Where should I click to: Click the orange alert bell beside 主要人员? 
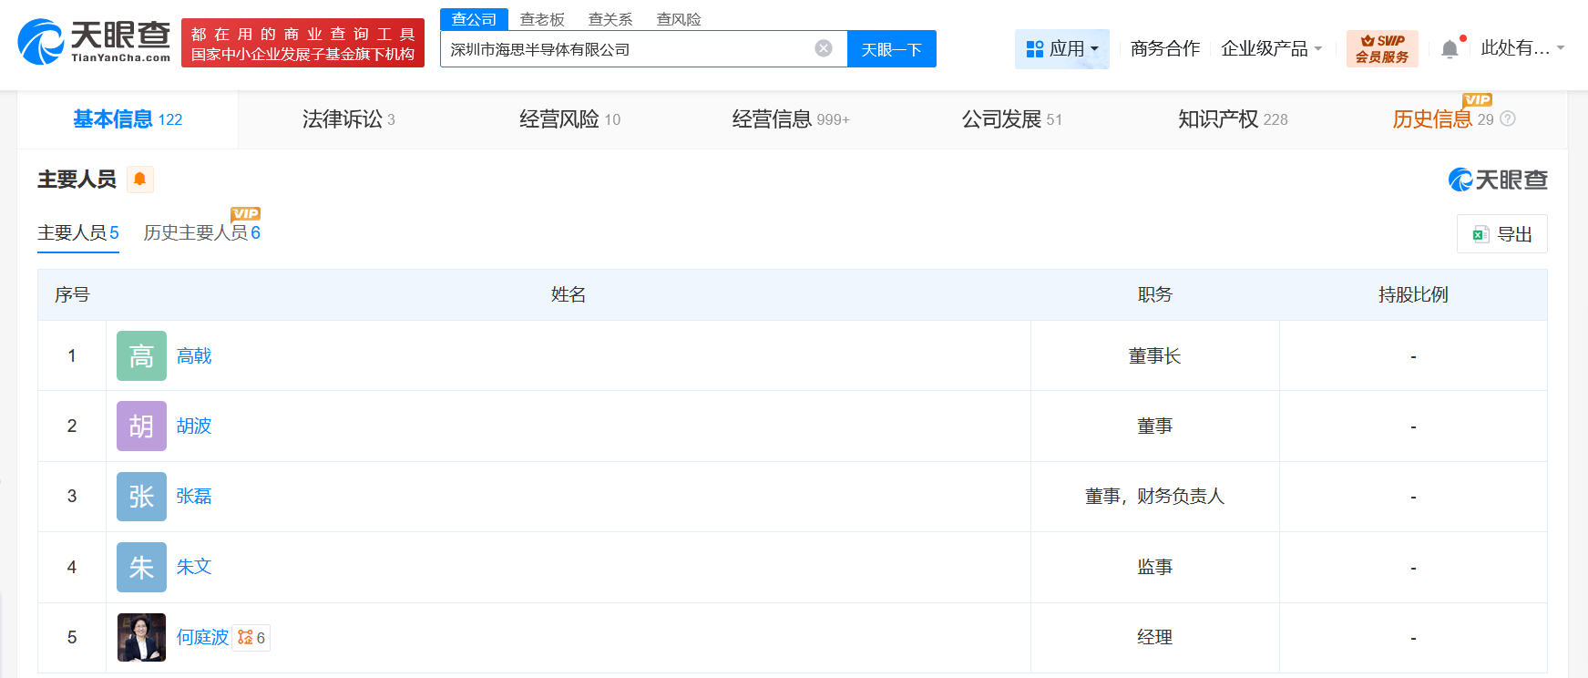coord(139,180)
